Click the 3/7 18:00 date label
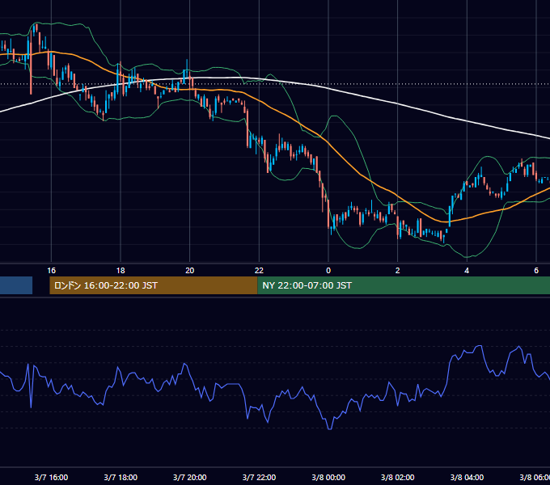The width and height of the screenshot is (550, 485). (x=121, y=477)
